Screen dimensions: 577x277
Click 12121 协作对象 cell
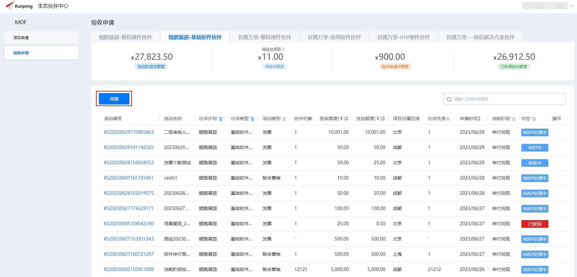[301, 269]
